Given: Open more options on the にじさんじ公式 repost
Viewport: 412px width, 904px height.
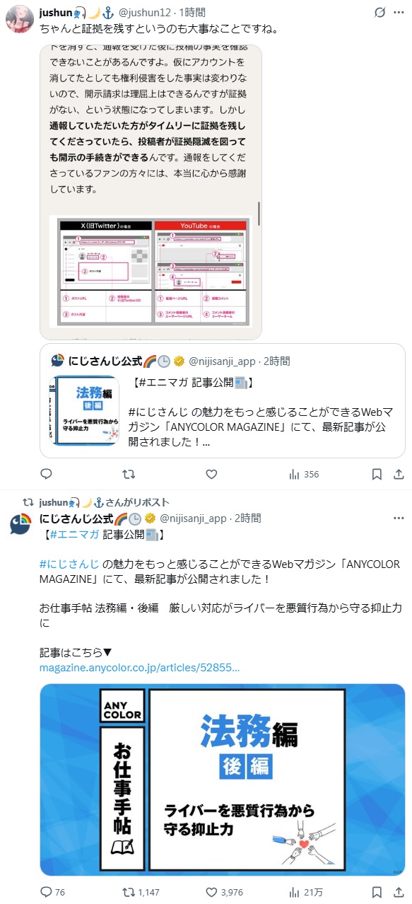Looking at the screenshot, I should coord(399,518).
